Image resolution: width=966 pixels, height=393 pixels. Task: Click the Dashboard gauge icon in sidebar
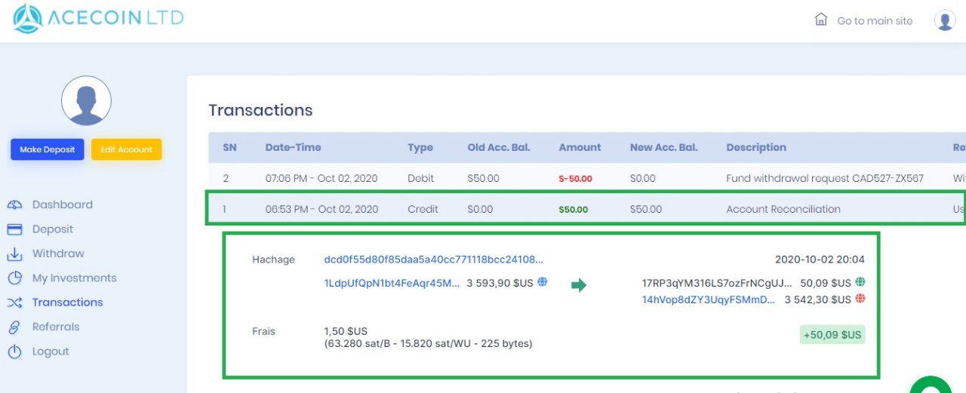(x=14, y=204)
